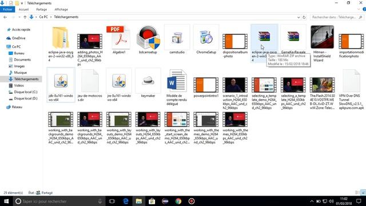366x206 pixels.
Task: Select the Hitman InstallShield Wizard file
Action: tap(323, 37)
